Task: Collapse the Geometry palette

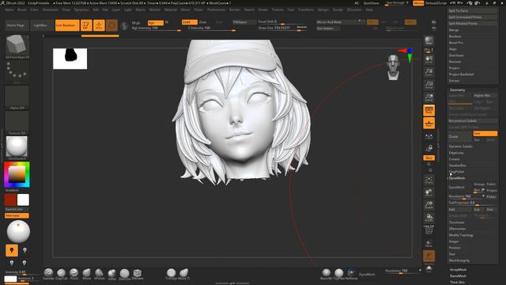Action: 458,89
